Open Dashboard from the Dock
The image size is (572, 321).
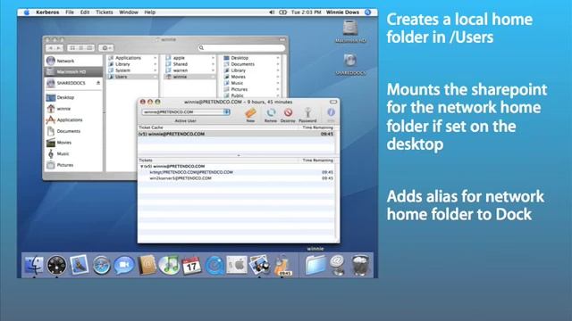(56, 265)
